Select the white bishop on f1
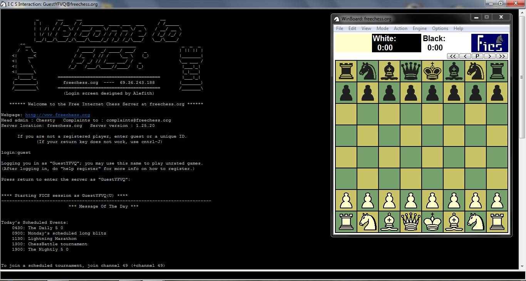Screen dimensions: 526x281 coord(454,222)
